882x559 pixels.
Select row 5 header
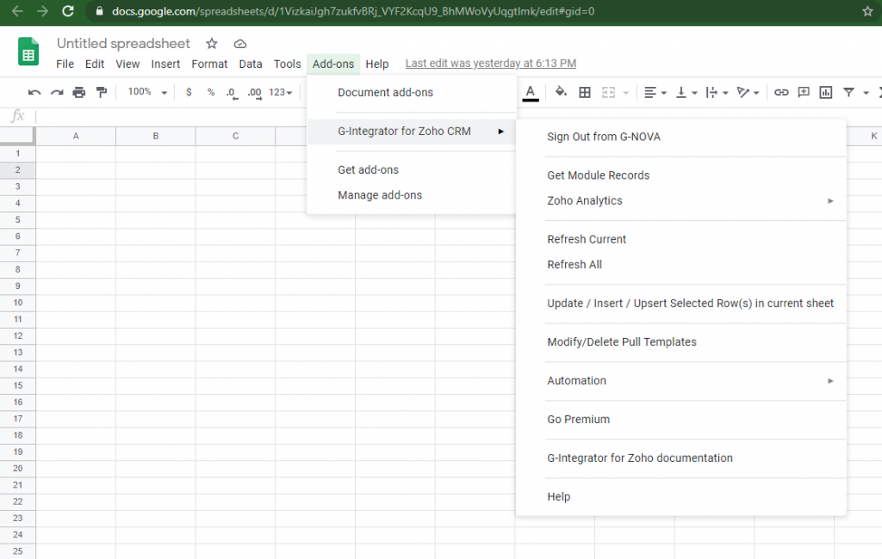(x=17, y=219)
